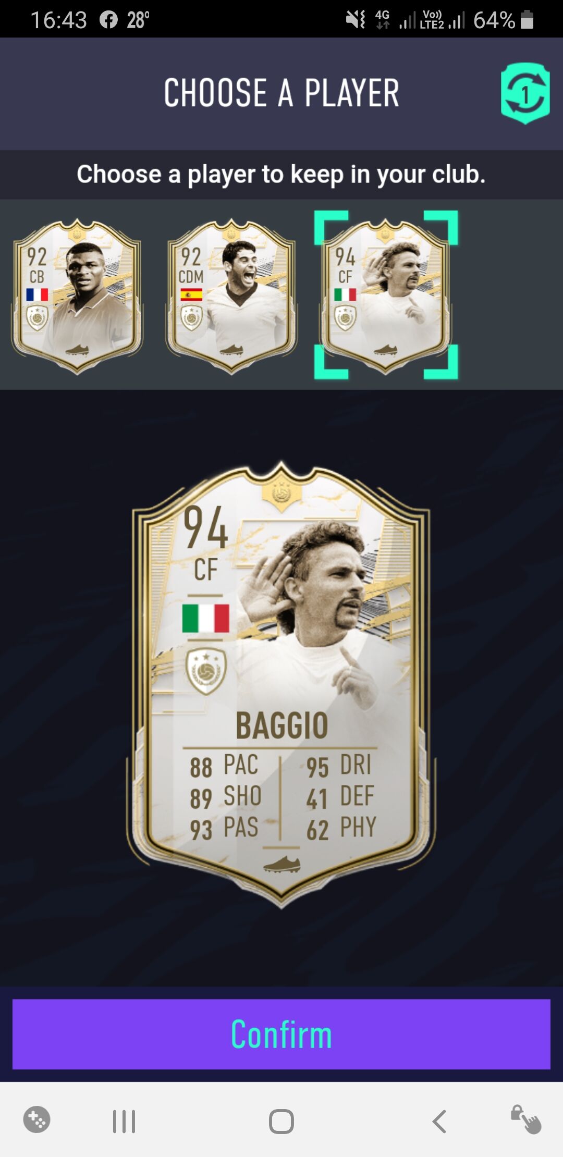The width and height of the screenshot is (563, 1157).
Task: Tap the green swap counter badge icon
Action: tap(525, 93)
